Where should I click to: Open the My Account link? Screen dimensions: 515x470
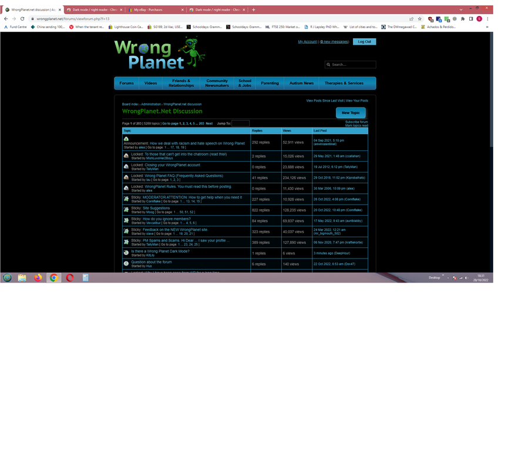(x=307, y=42)
